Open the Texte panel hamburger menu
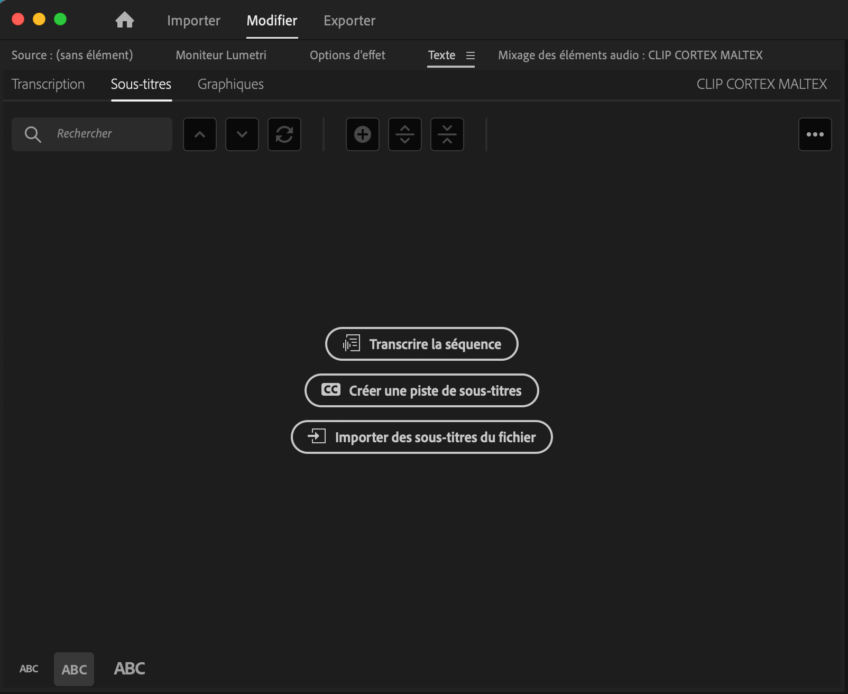This screenshot has height=694, width=848. tap(471, 56)
